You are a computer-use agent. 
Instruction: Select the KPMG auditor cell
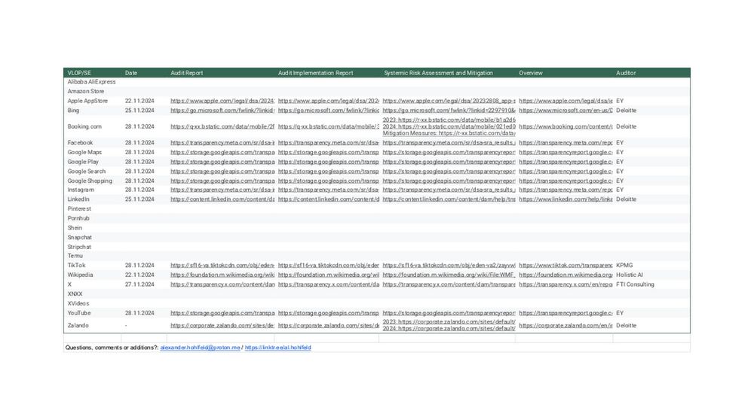point(624,265)
